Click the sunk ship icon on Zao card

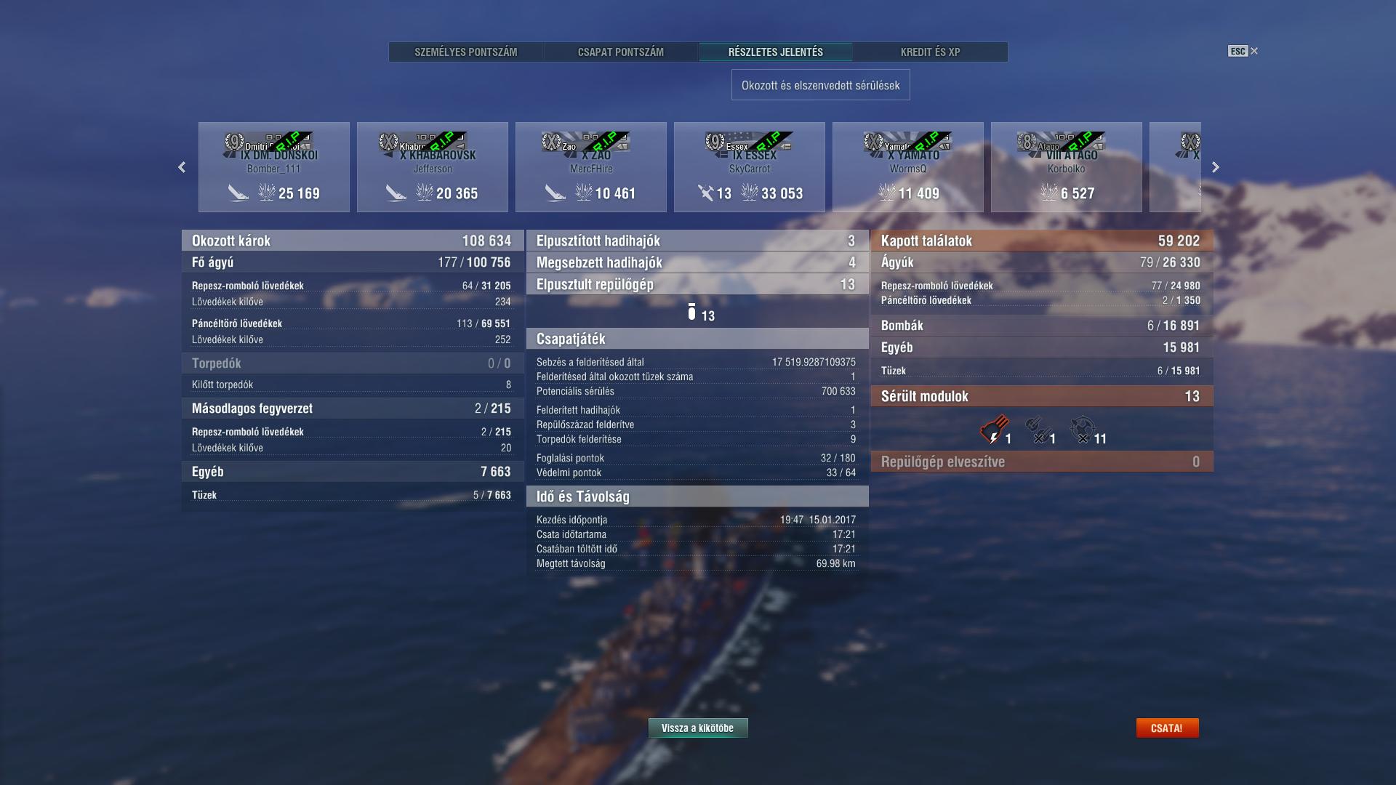point(555,193)
